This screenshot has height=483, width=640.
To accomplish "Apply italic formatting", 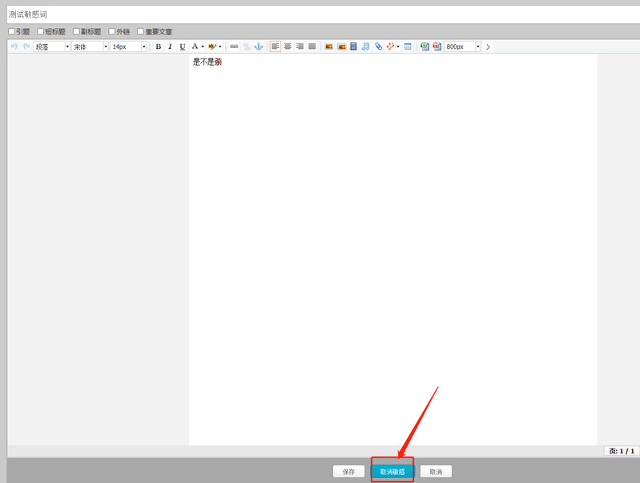I will [170, 47].
